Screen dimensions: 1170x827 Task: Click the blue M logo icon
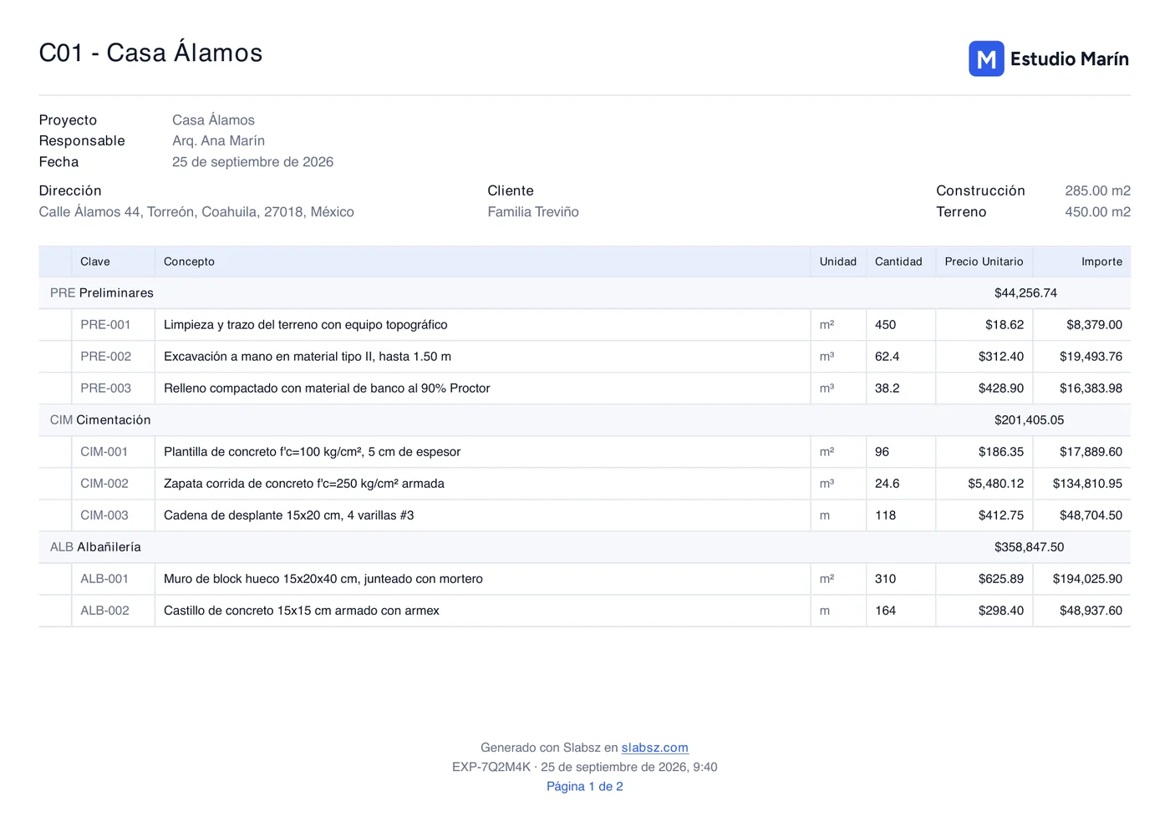[986, 58]
